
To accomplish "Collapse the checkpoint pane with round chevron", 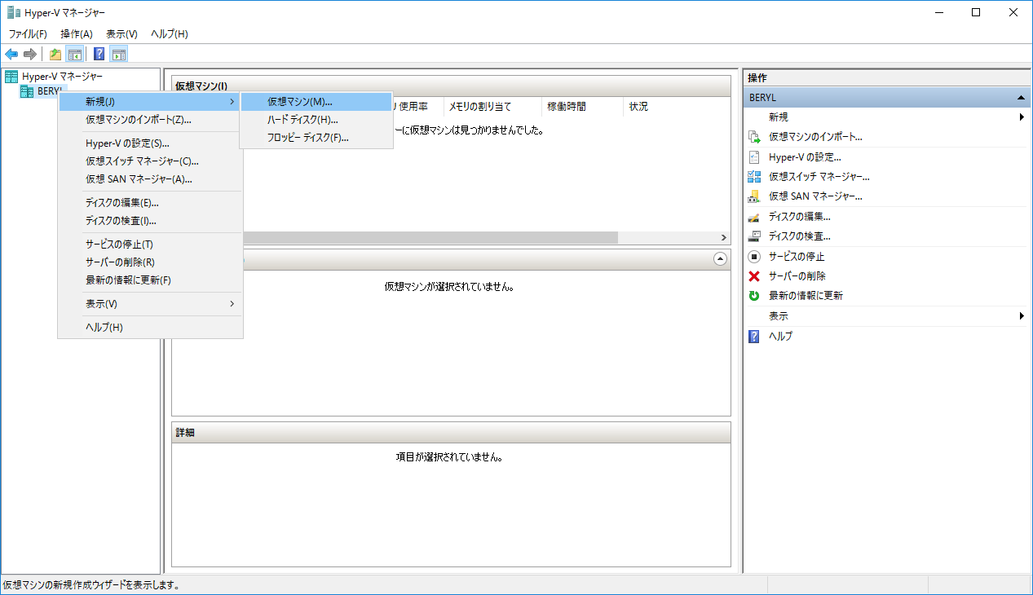I will pos(720,259).
